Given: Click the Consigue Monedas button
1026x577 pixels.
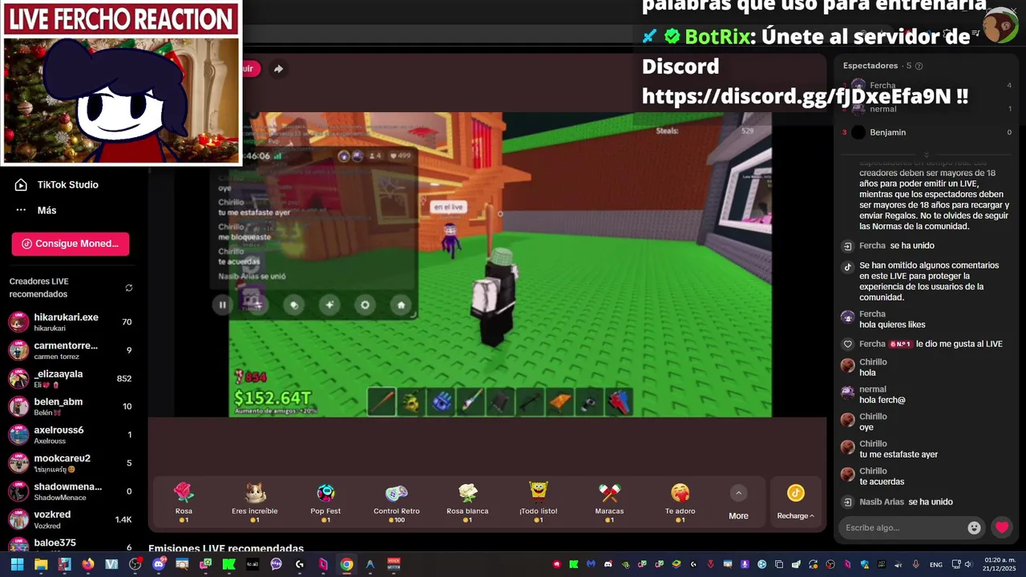Looking at the screenshot, I should 71,244.
